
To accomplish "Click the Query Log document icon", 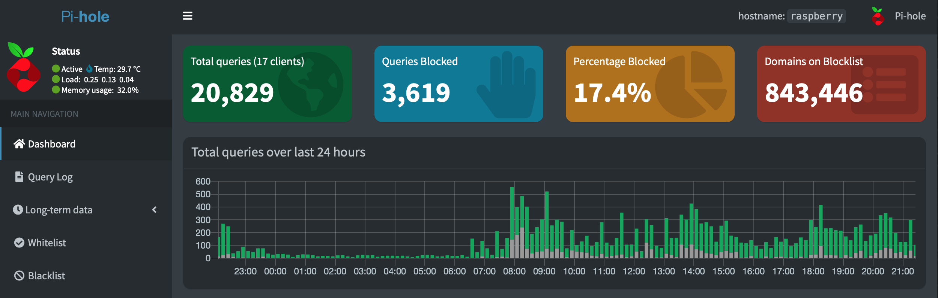I will (19, 177).
